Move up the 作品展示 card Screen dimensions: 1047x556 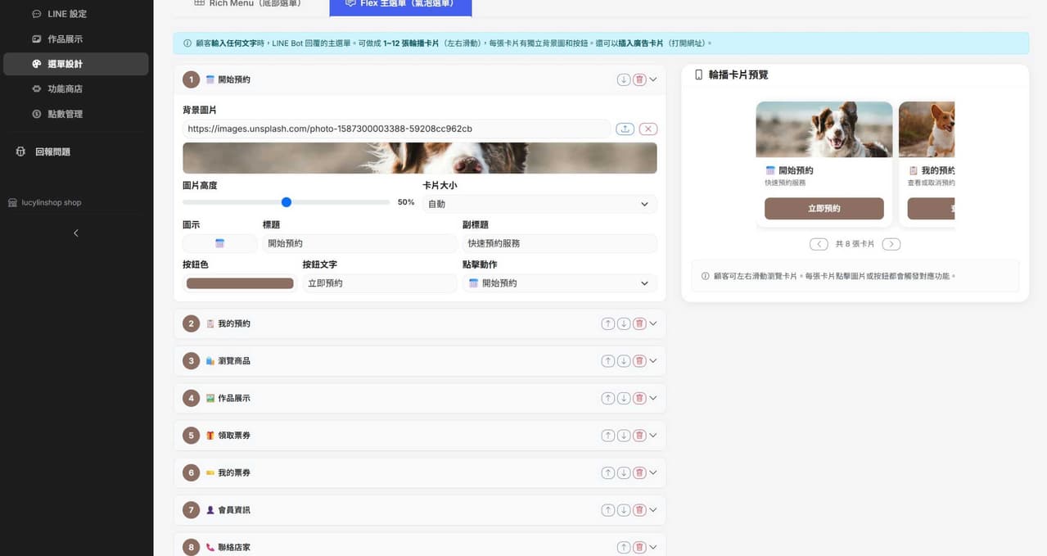point(607,398)
